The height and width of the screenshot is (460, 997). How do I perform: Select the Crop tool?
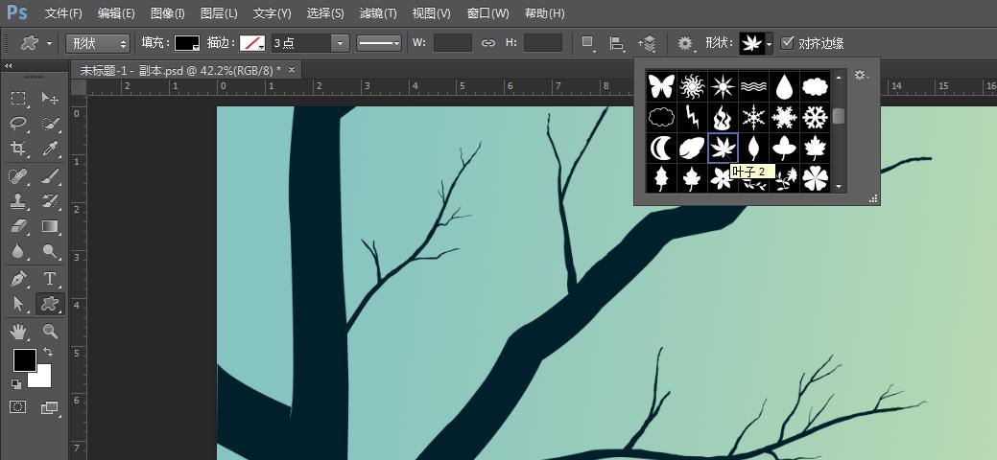click(x=18, y=149)
